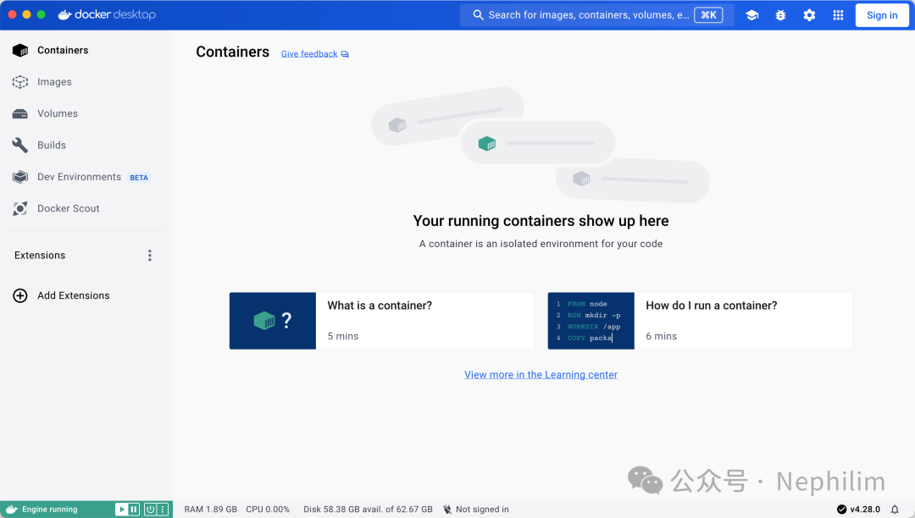
Task: Open the apps grid icon
Action: 838,15
